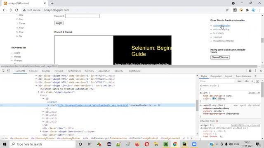Collapse the LinkList1 div node
This screenshot has width=264, height=148.
pyautogui.click(x=36, y=86)
